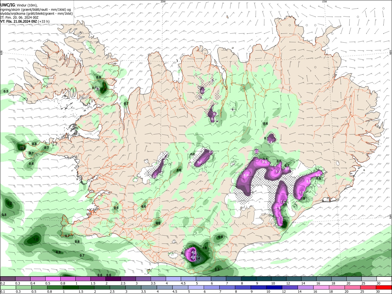The image size is (392, 294).
Task: Select the dark teal 8–9 swatch in the upper legend
Action: [x=249, y=279]
